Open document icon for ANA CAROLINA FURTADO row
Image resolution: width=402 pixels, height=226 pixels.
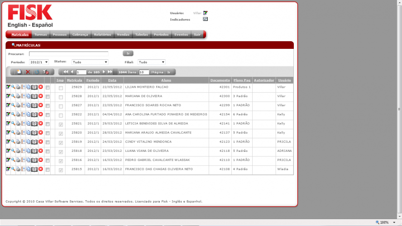(x=24, y=114)
